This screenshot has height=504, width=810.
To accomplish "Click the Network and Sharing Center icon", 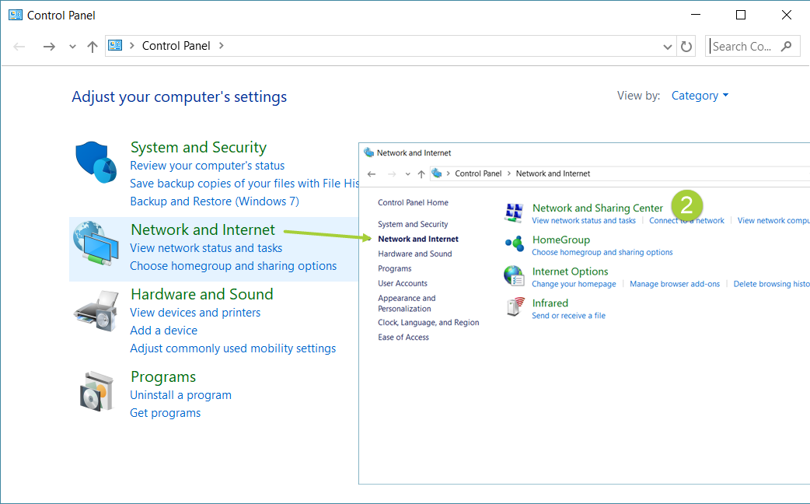I will pos(514,213).
